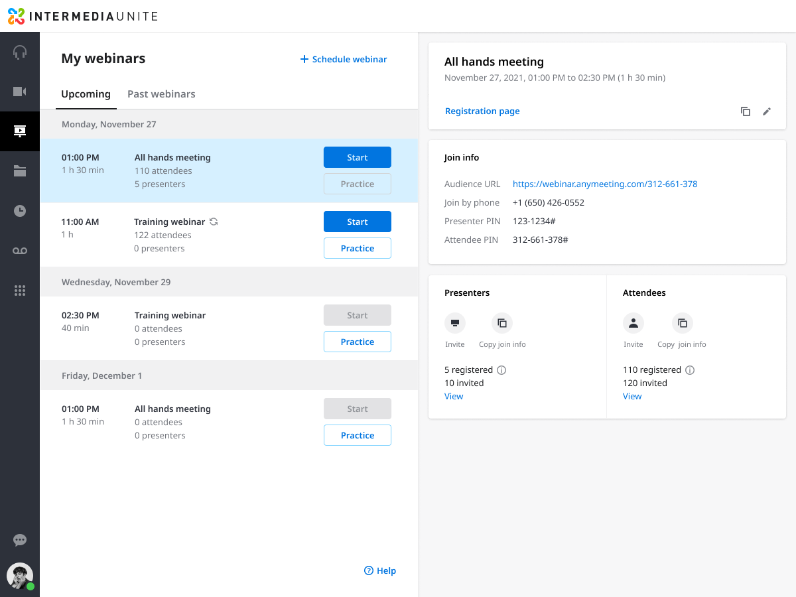Open the chat messages icon near bottom left
Screen dimensions: 796x597
(x=20, y=540)
